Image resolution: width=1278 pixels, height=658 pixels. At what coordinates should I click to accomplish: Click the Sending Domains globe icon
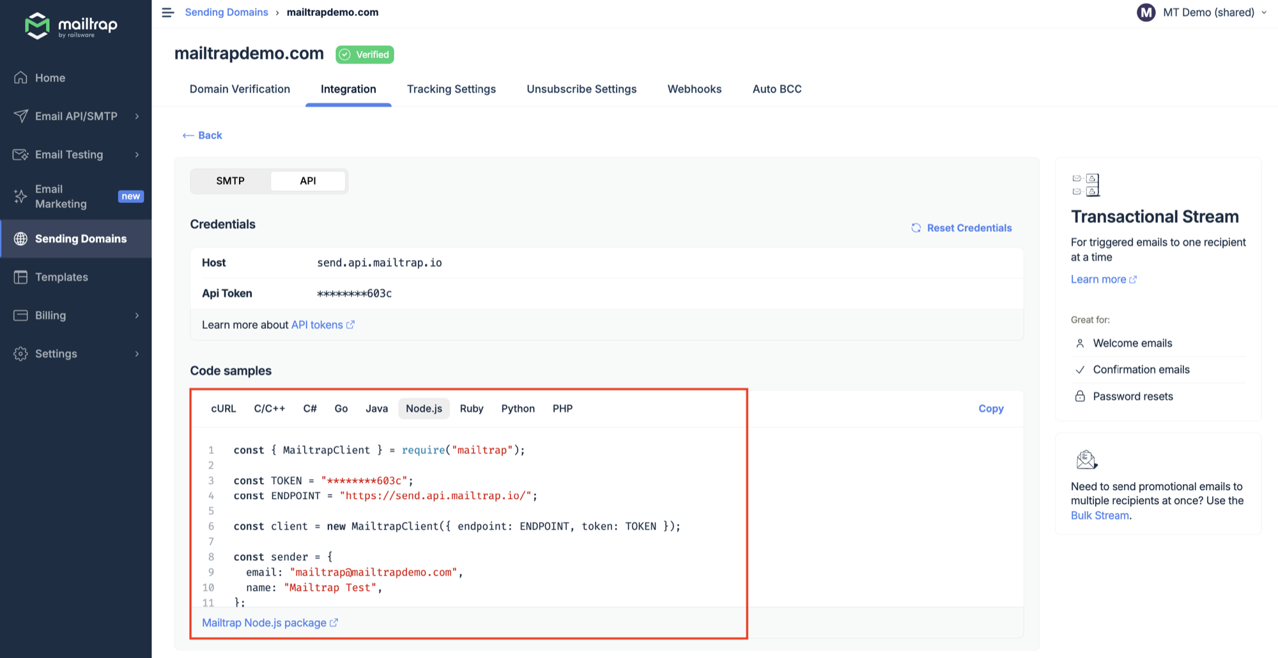[21, 239]
